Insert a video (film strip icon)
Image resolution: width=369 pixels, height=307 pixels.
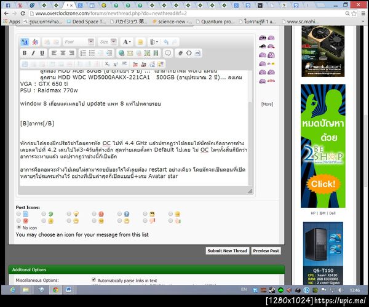coord(156,53)
